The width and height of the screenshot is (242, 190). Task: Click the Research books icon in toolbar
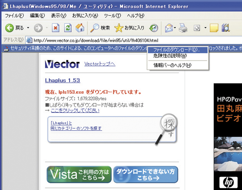[x=225, y=28]
